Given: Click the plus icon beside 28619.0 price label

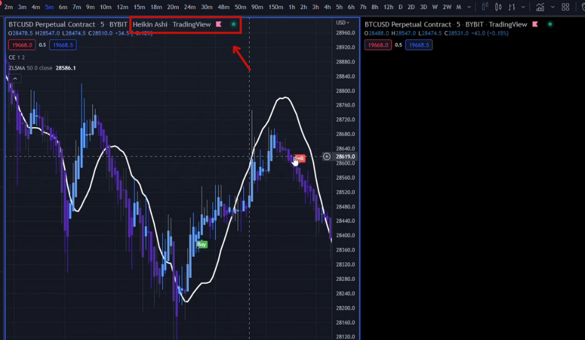Looking at the screenshot, I should point(326,156).
